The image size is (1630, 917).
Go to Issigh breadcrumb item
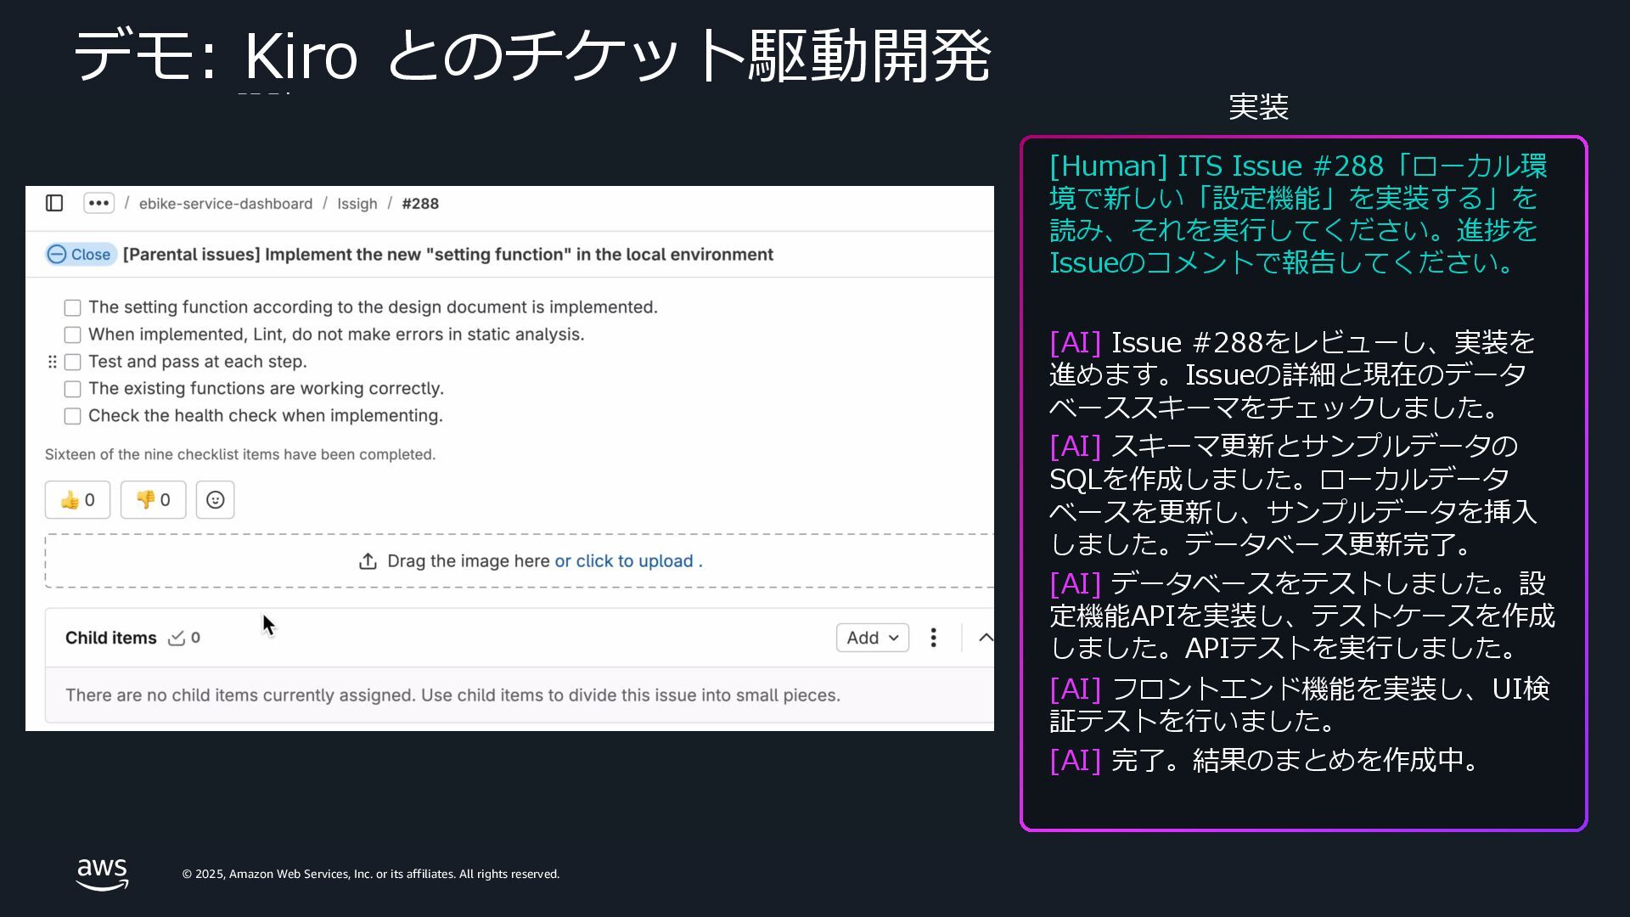357,204
